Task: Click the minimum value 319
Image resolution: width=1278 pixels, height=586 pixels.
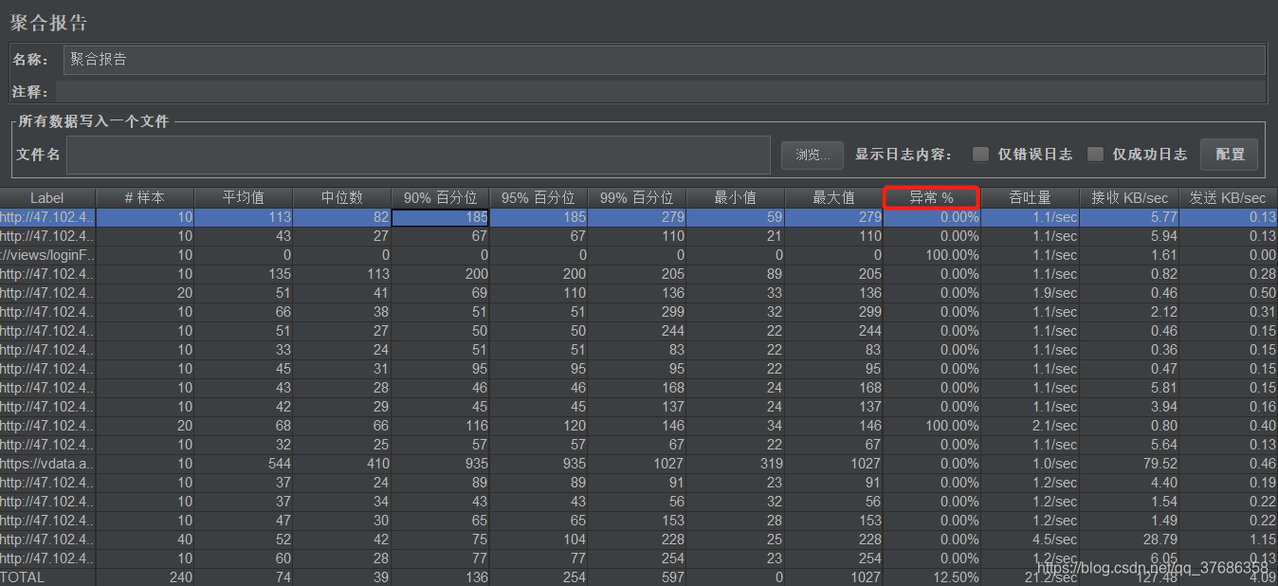Action: (770, 464)
